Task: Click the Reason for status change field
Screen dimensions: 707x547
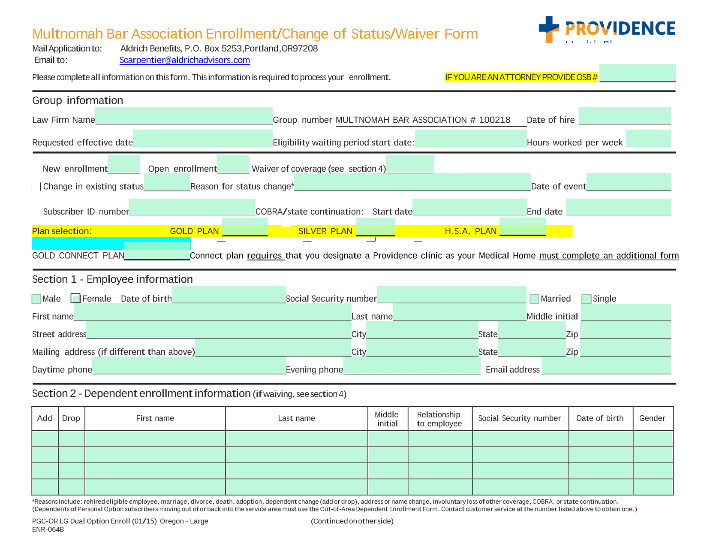Action: coord(412,182)
